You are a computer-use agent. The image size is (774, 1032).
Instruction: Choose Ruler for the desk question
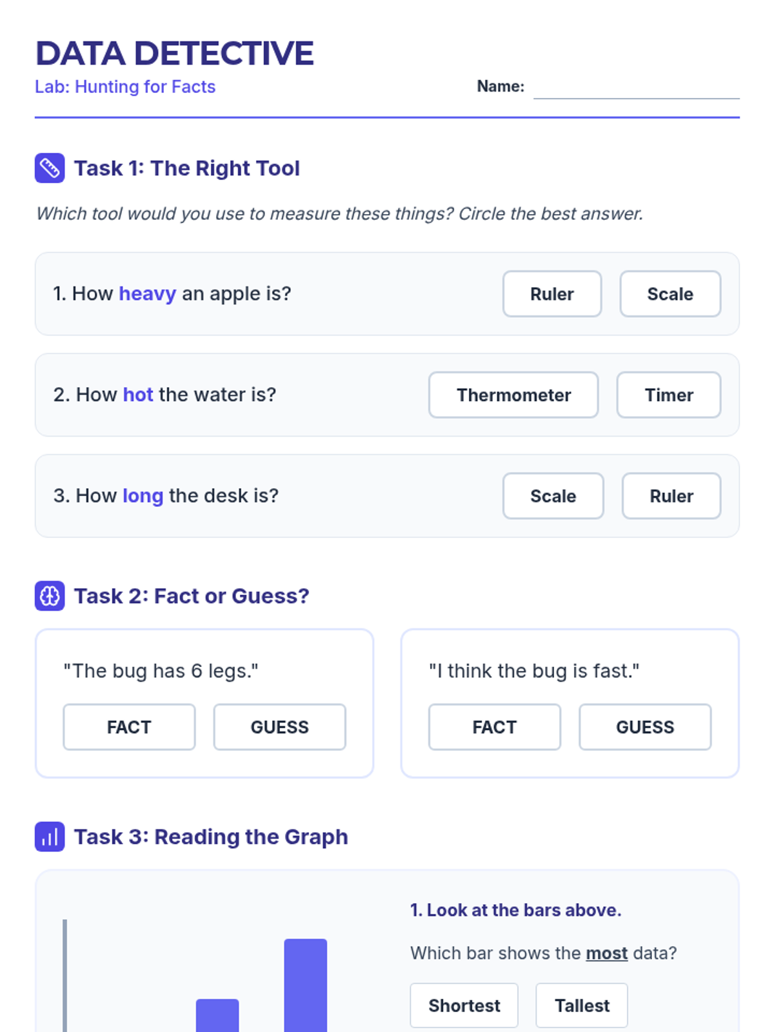point(671,496)
